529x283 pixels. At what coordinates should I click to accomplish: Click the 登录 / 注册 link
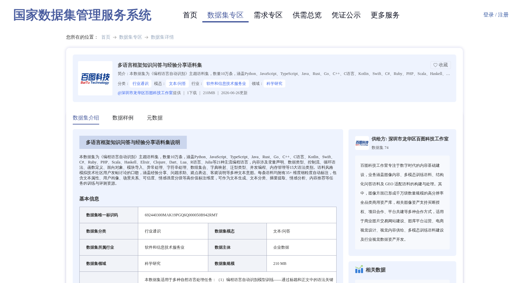(496, 15)
